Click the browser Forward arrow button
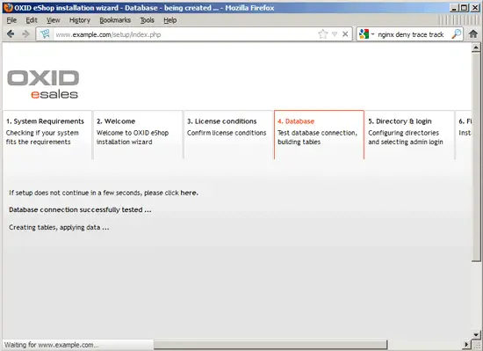This screenshot has width=483, height=351. point(25,34)
